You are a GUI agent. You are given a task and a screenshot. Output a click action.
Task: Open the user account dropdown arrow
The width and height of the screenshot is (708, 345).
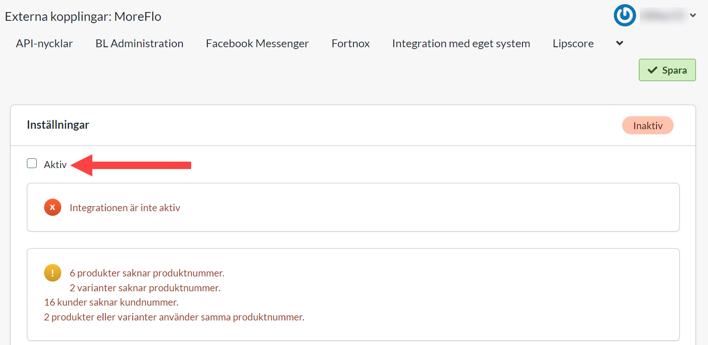point(693,15)
